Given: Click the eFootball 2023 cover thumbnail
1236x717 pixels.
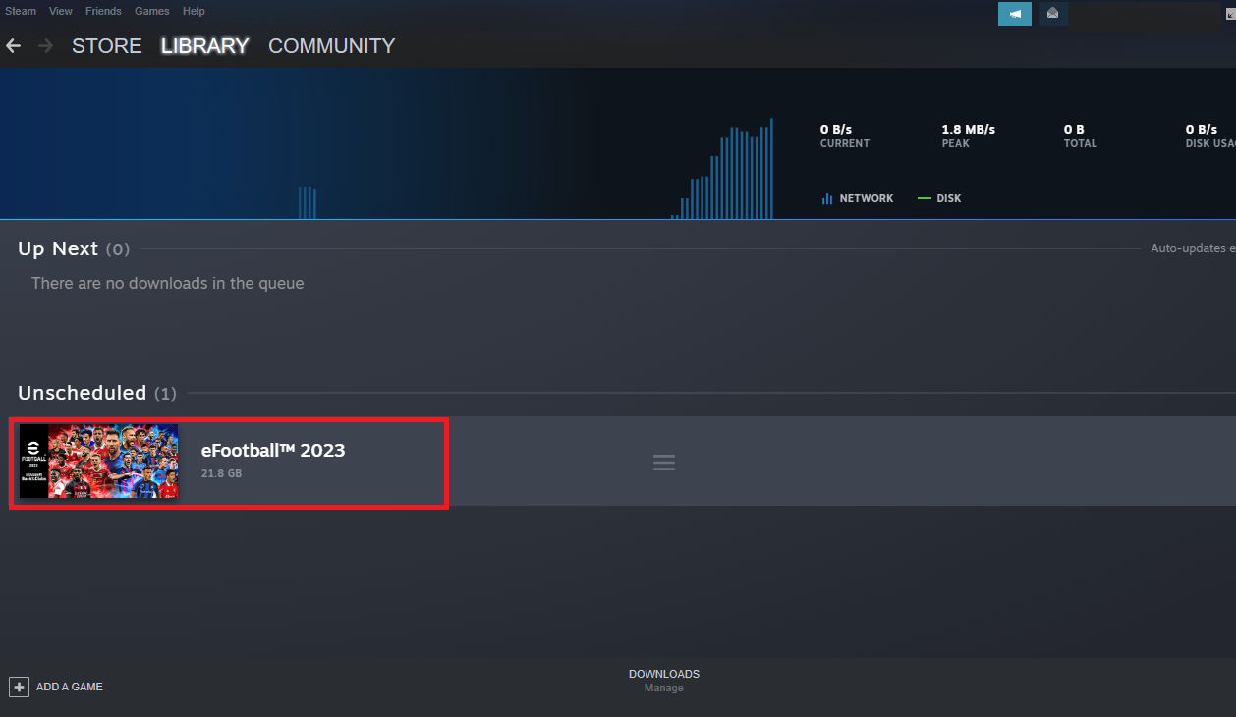Looking at the screenshot, I should click(99, 462).
